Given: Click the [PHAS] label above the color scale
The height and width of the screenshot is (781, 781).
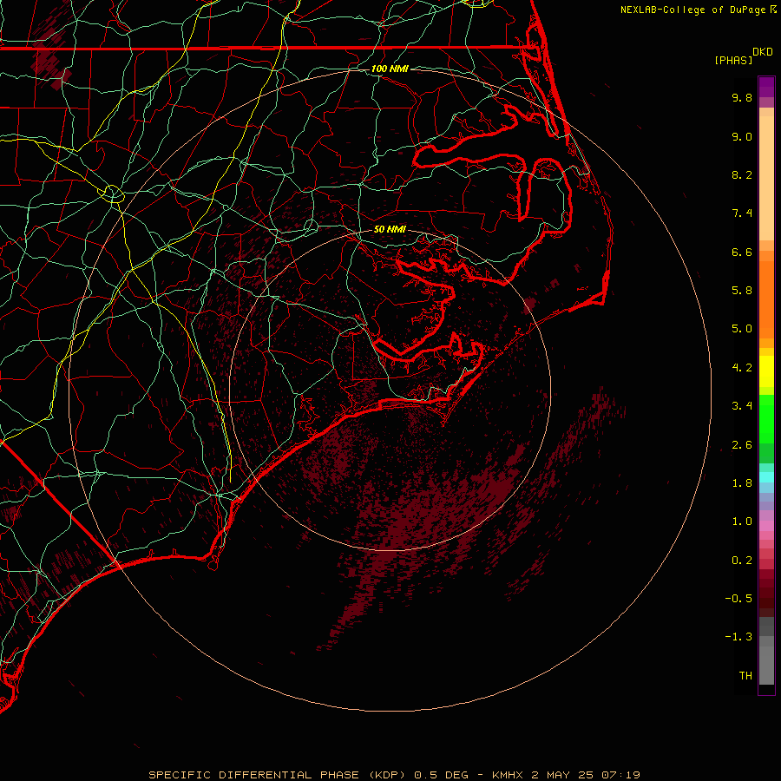Looking at the screenshot, I should click(733, 60).
